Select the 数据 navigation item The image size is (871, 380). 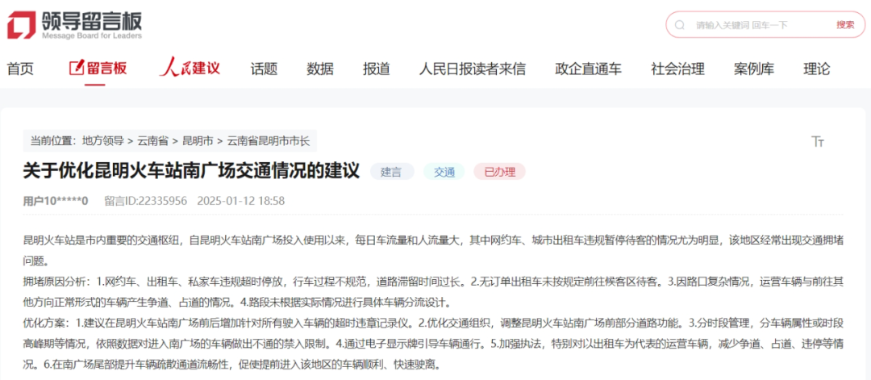pyautogui.click(x=320, y=69)
